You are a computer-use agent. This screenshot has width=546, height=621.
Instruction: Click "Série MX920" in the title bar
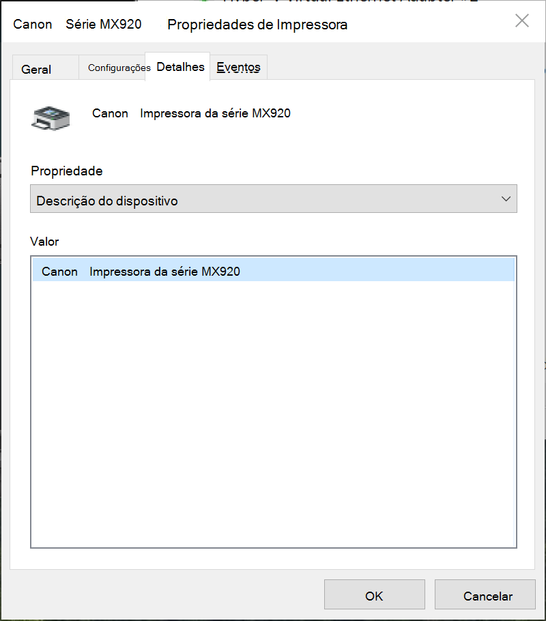point(104,25)
